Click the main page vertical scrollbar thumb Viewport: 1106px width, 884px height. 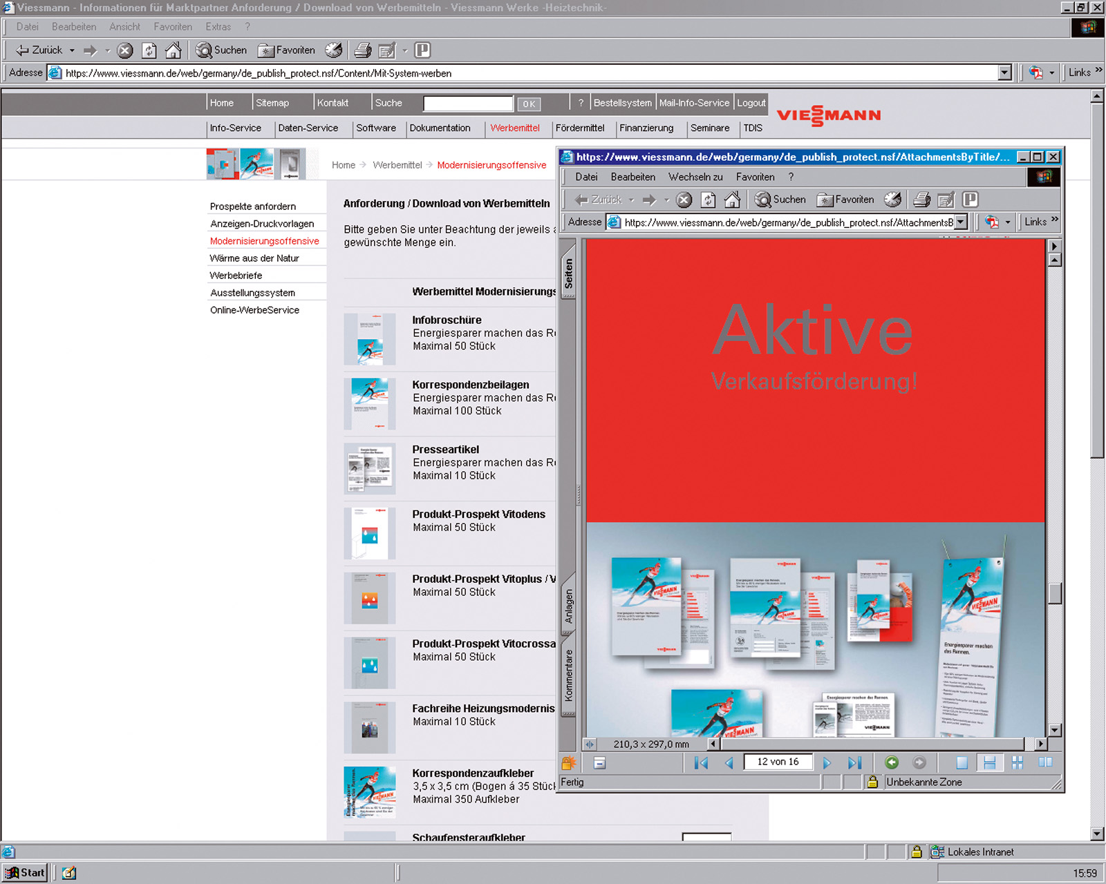point(1098,280)
